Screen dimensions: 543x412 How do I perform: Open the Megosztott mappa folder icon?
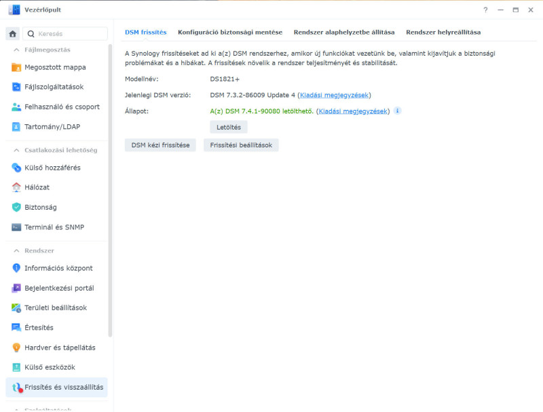[x=16, y=67]
